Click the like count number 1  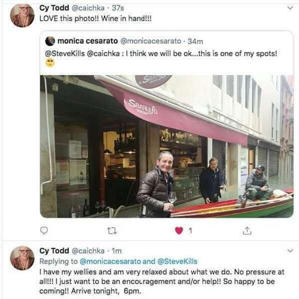(190, 231)
